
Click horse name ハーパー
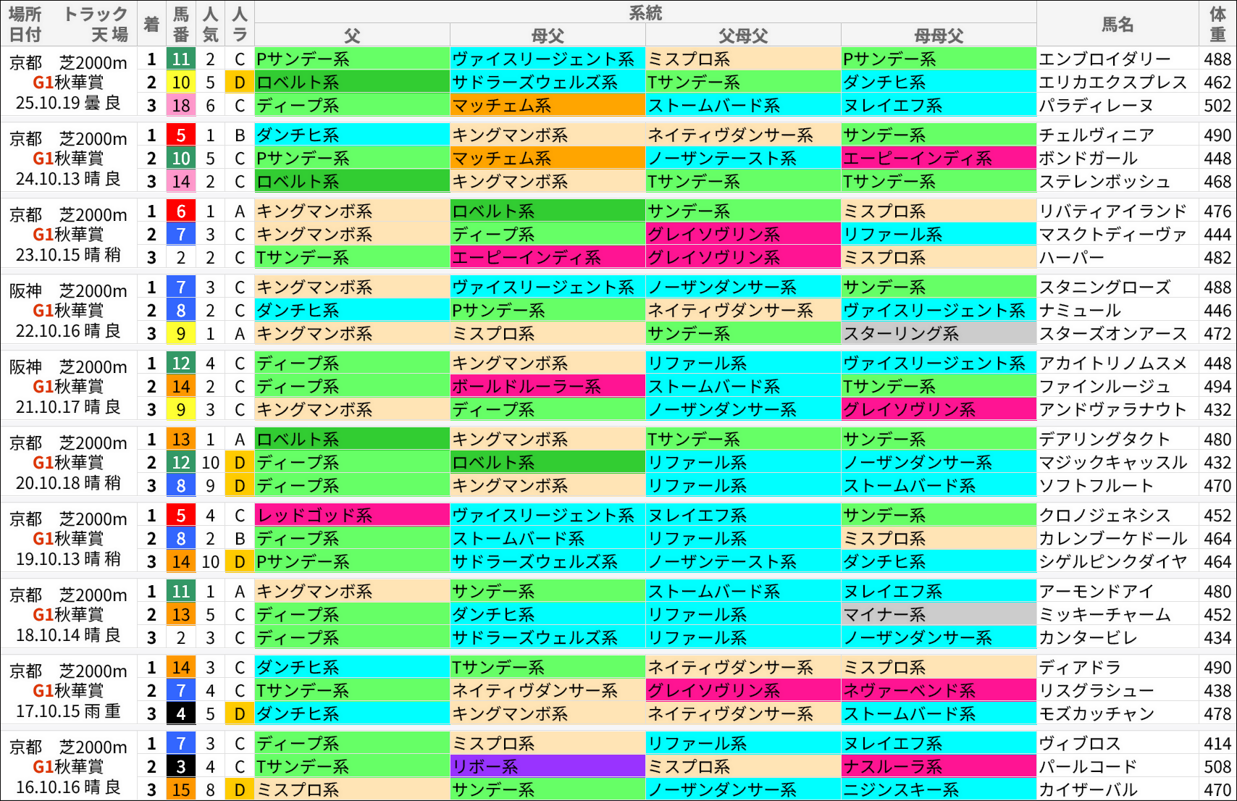1072,258
